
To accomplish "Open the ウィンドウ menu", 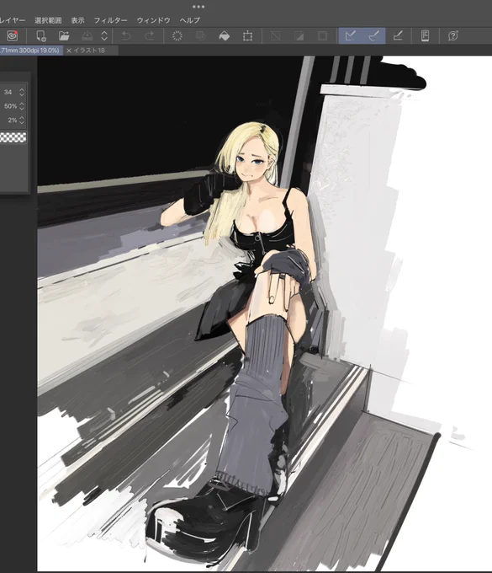I will tap(154, 20).
